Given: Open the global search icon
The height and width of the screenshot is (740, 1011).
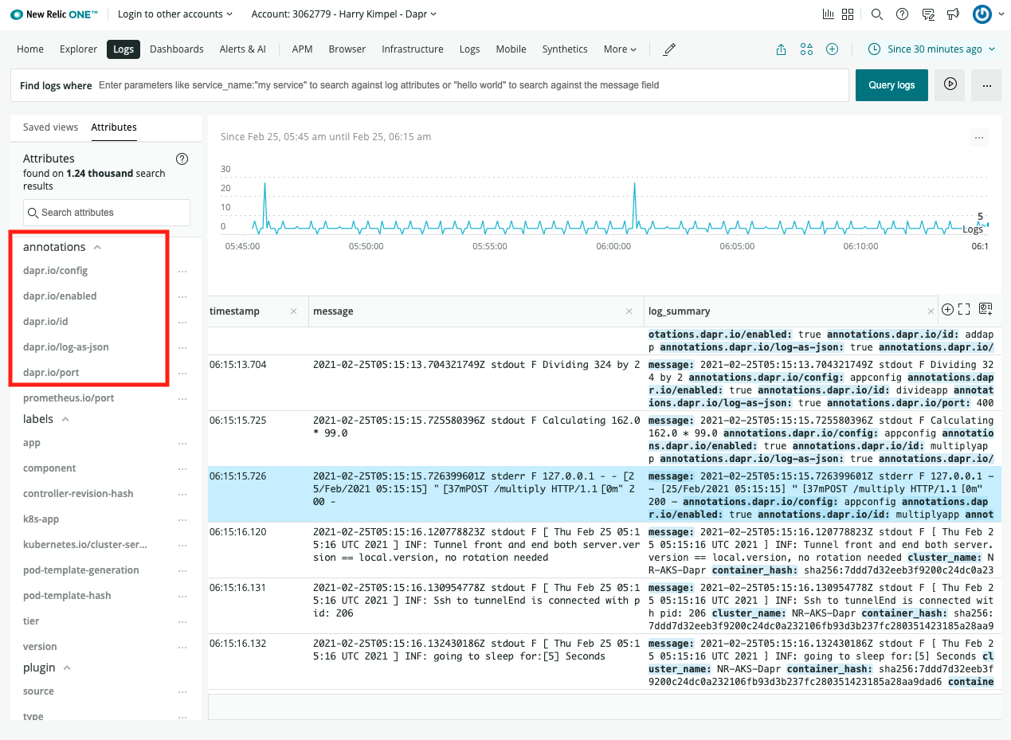Looking at the screenshot, I should tap(876, 14).
